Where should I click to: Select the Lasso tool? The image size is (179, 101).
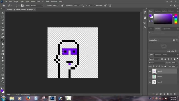(x=3, y=20)
